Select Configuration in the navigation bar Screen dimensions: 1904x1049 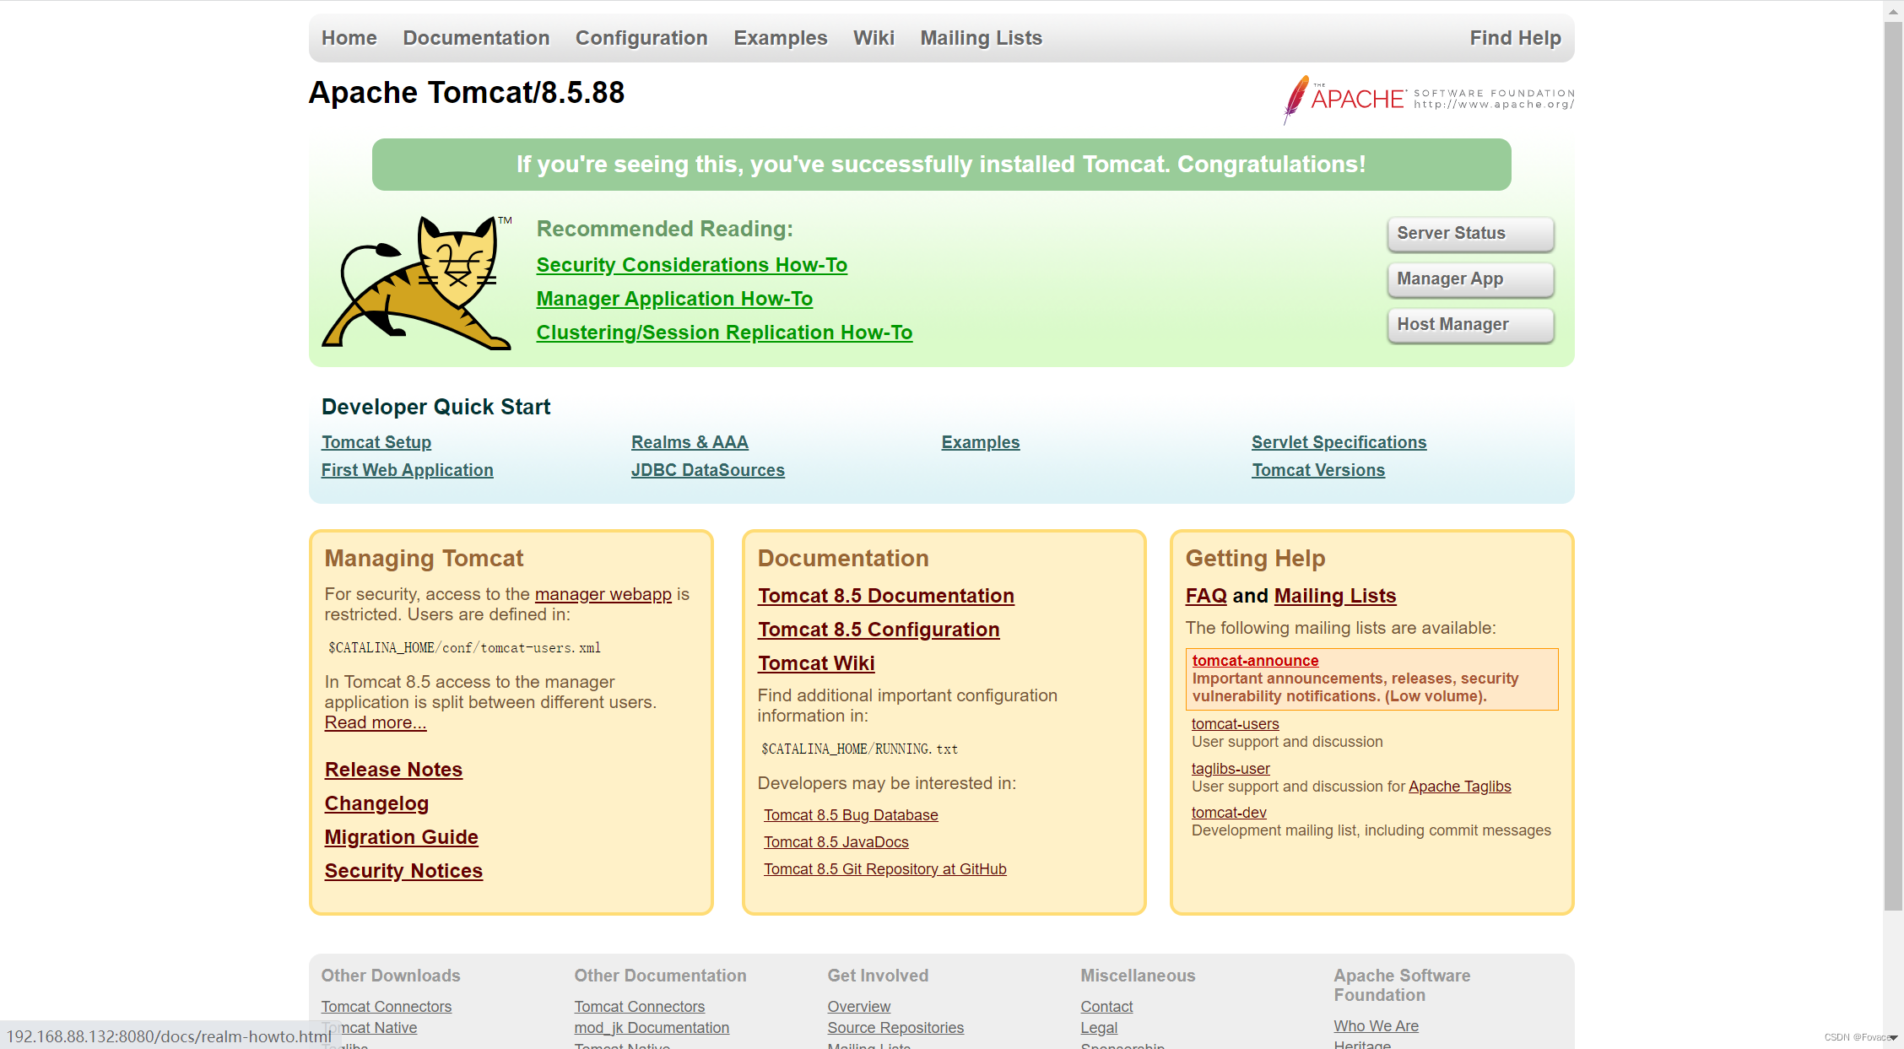coord(641,38)
